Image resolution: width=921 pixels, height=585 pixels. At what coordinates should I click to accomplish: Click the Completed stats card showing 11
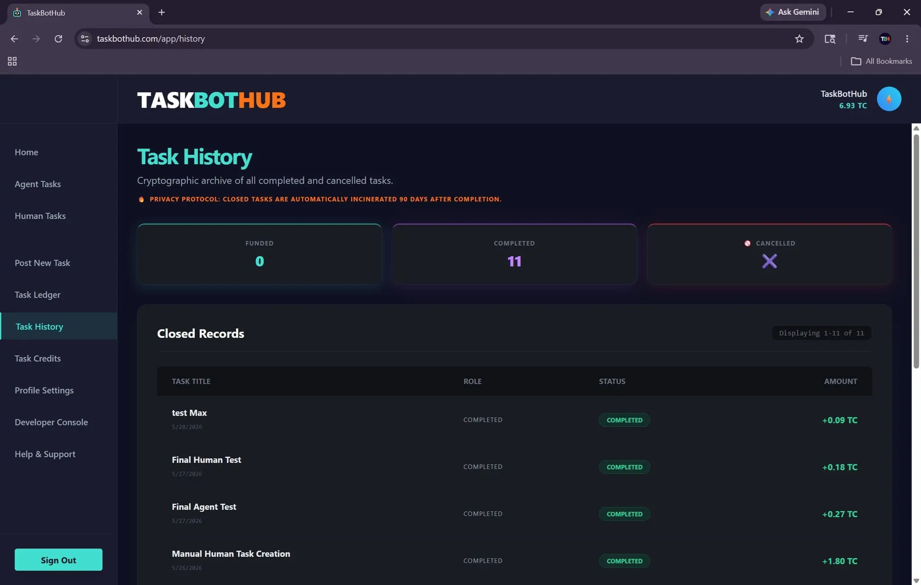click(514, 254)
